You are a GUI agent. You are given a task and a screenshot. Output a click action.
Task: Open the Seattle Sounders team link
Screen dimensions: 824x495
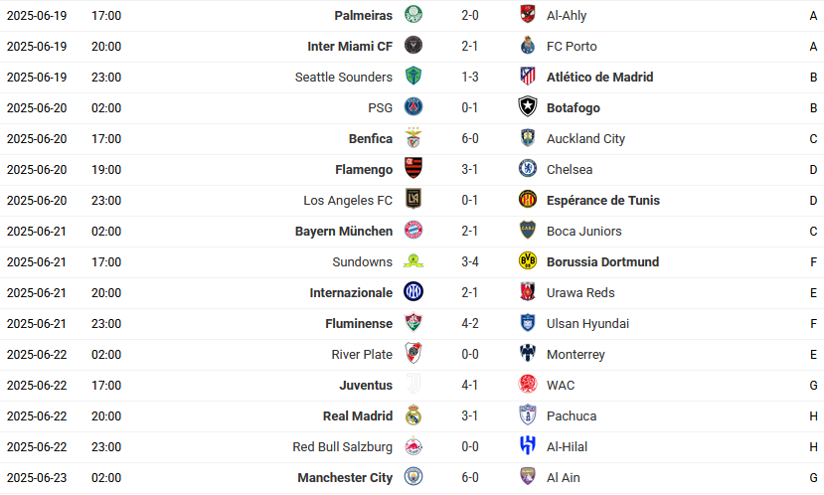(344, 78)
